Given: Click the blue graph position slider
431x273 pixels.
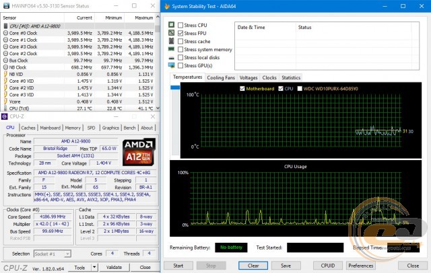Looking at the screenshot, I should tap(175, 87).
